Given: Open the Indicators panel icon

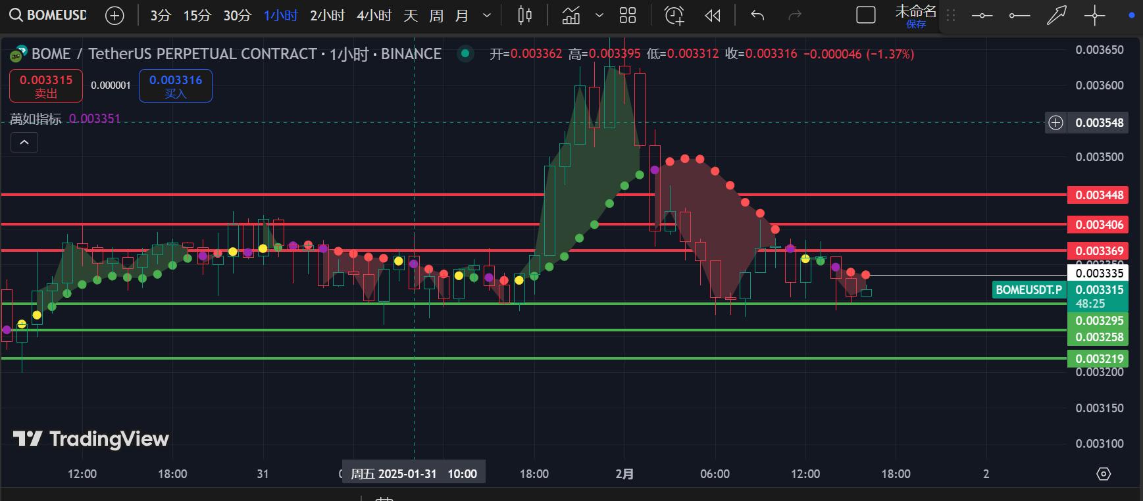Looking at the screenshot, I should click(x=571, y=15).
